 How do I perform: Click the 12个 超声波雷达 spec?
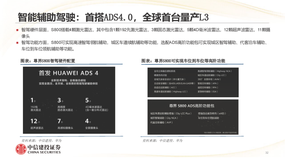click(x=37, y=124)
